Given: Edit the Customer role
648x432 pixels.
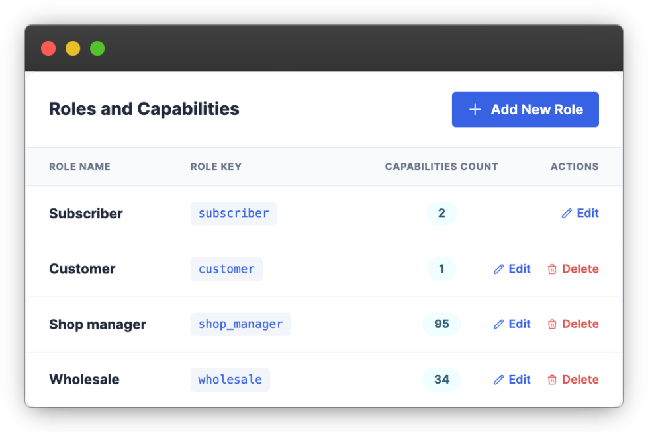Looking at the screenshot, I should click(x=512, y=269).
